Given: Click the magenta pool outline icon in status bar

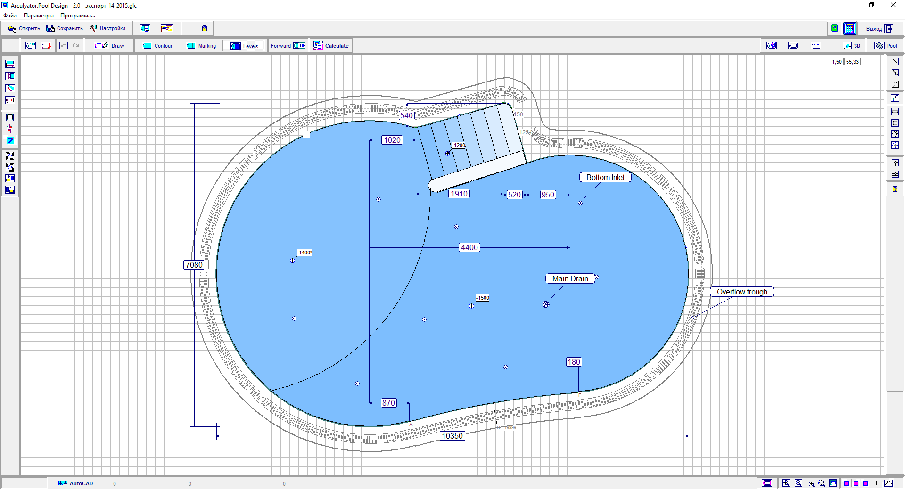Looking at the screenshot, I should 767,483.
